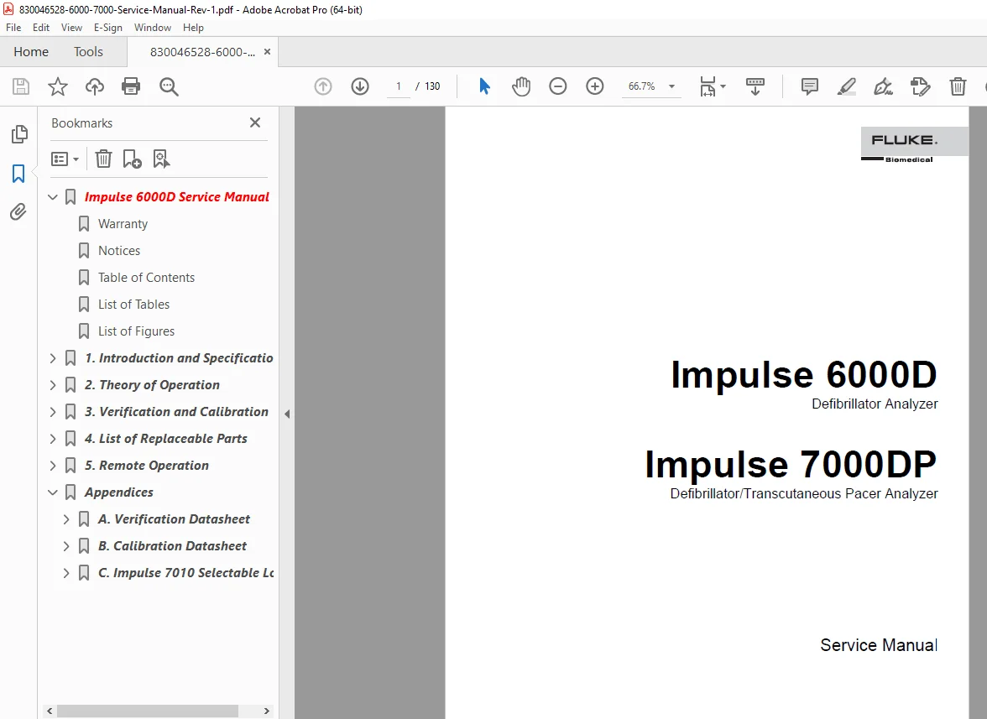Viewport: 987px width, 719px height.
Task: Jump to List of Tables bookmark
Action: click(133, 305)
